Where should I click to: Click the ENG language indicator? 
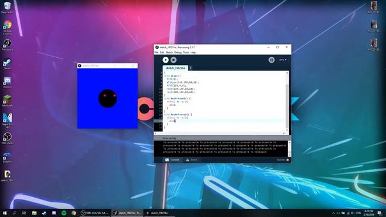point(359,213)
